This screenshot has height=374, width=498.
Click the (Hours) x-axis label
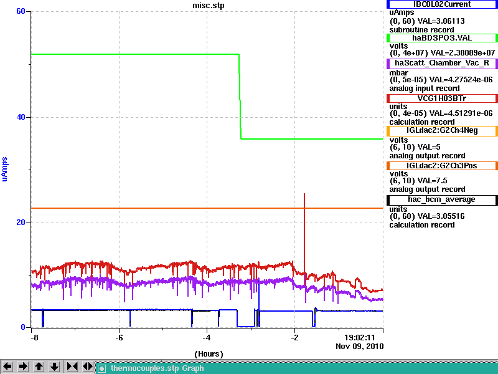209,354
